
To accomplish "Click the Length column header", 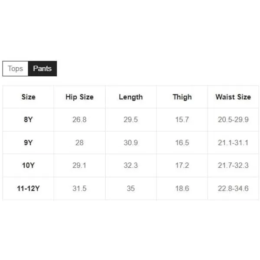I will point(131,97).
